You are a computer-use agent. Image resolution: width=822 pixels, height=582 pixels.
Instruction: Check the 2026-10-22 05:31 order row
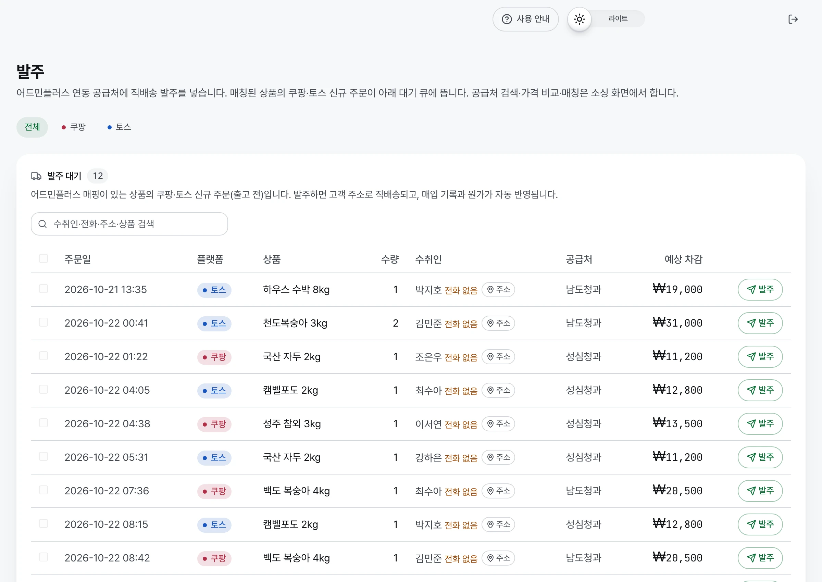(43, 456)
